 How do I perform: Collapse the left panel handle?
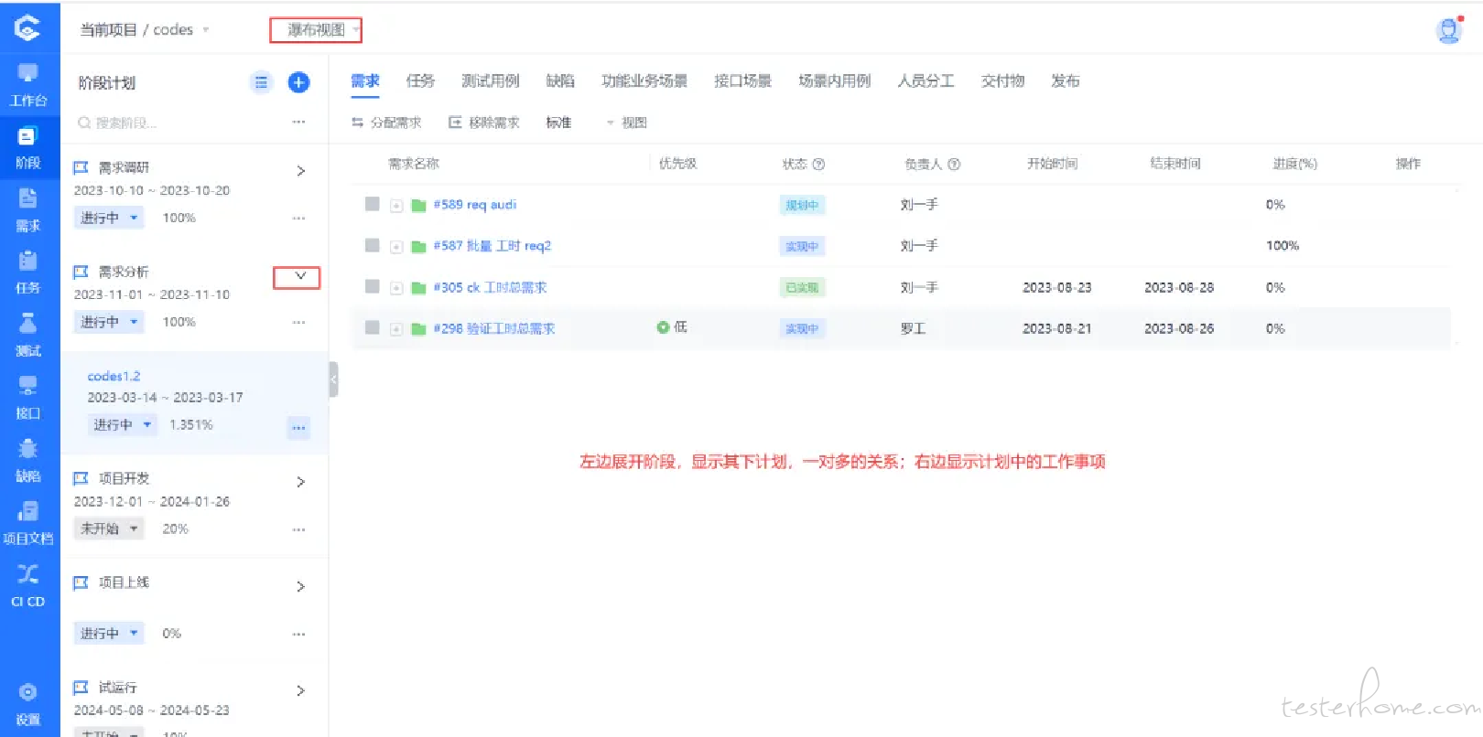click(x=333, y=379)
